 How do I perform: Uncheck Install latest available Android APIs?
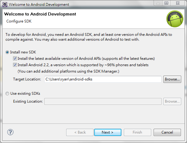(x=15, y=59)
